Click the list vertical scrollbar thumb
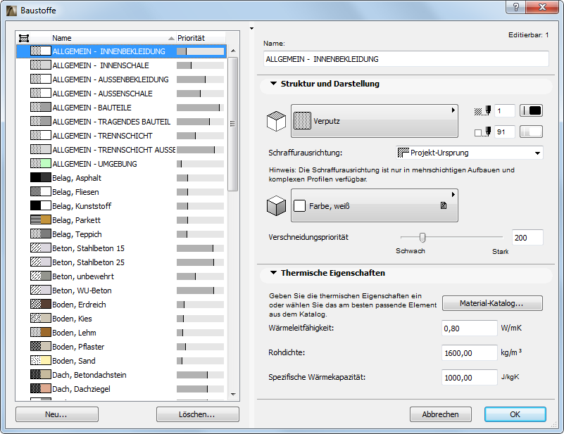The height and width of the screenshot is (434, 564). pos(233,124)
